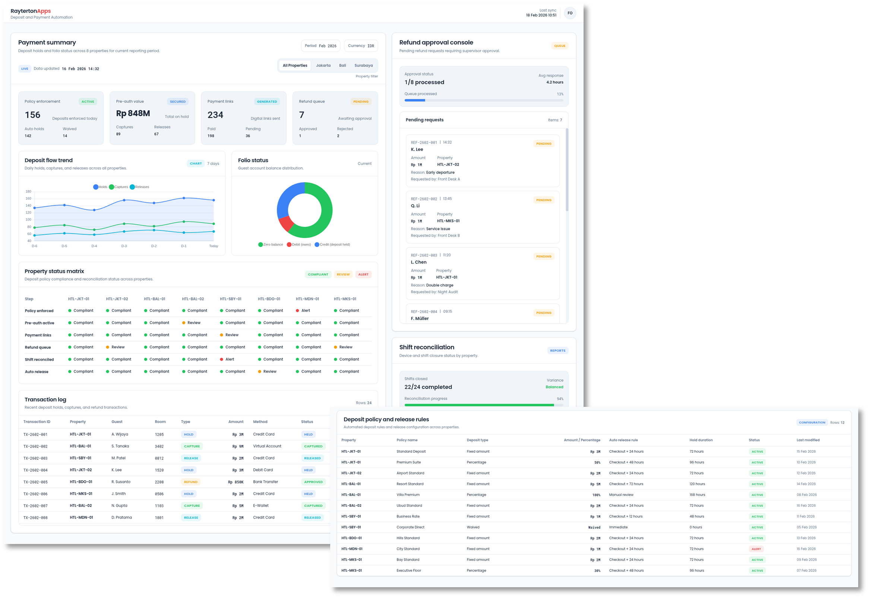Click the APPROVED status on transaction TX-2602-005
Screen dimensions: 869x598
click(x=313, y=481)
